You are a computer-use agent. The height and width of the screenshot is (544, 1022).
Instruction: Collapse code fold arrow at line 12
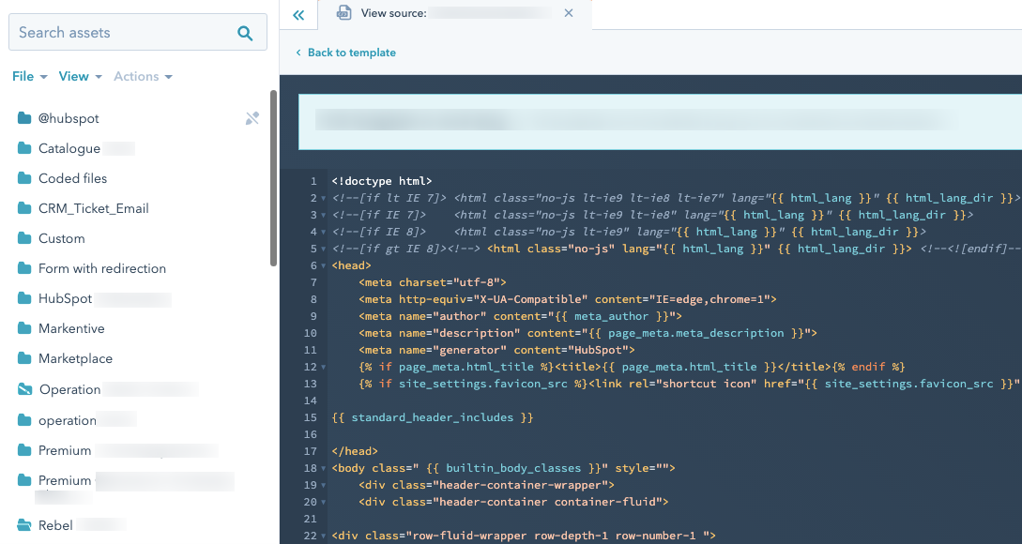click(x=323, y=367)
